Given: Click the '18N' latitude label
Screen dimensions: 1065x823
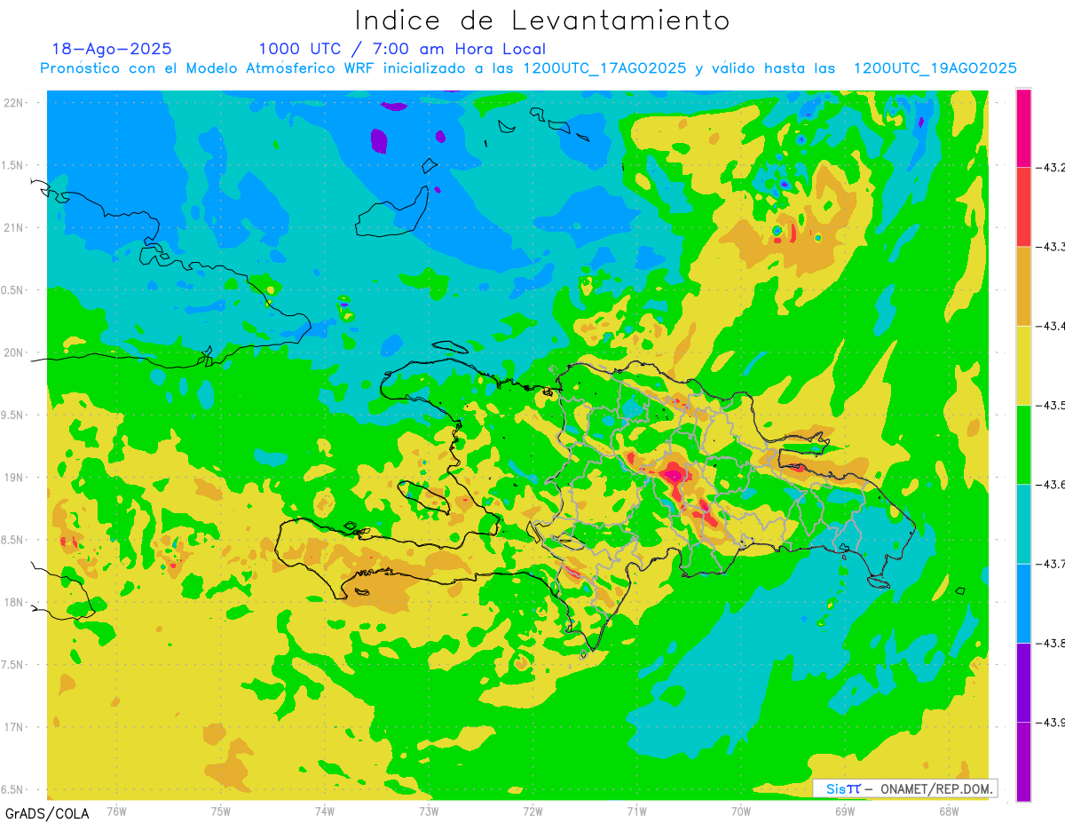Looking at the screenshot, I should point(14,602).
